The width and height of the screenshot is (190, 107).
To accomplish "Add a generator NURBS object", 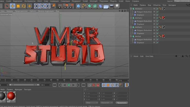I will tap(89, 6).
